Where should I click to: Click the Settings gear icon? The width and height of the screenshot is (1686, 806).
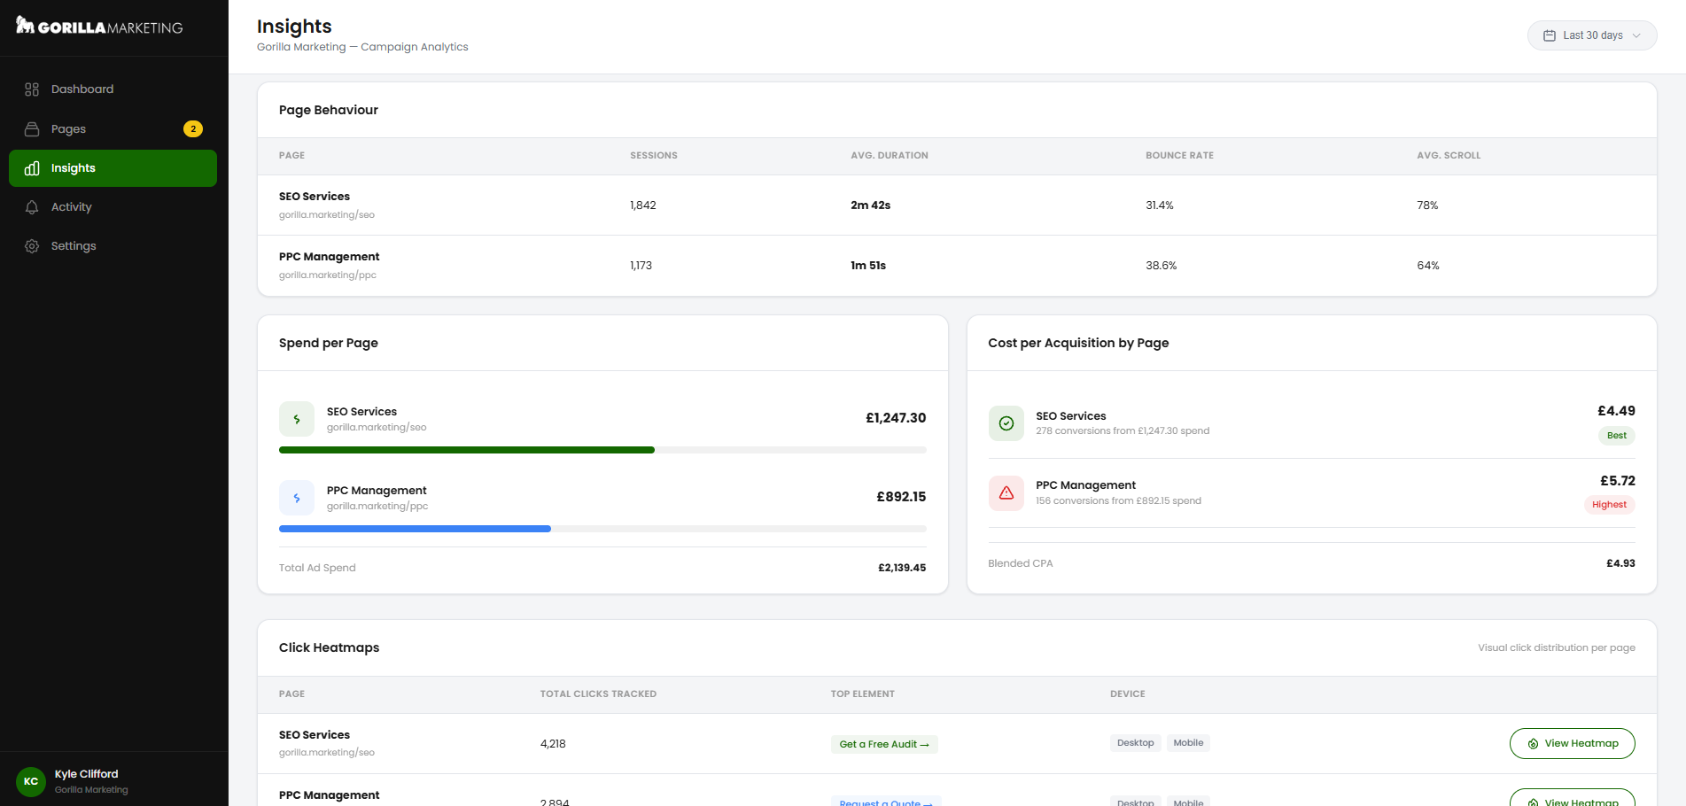click(x=32, y=246)
